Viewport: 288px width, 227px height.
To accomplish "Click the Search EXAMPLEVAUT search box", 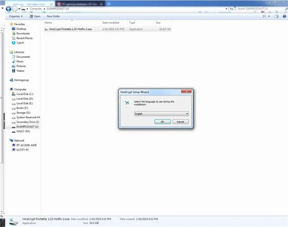I will [260, 9].
